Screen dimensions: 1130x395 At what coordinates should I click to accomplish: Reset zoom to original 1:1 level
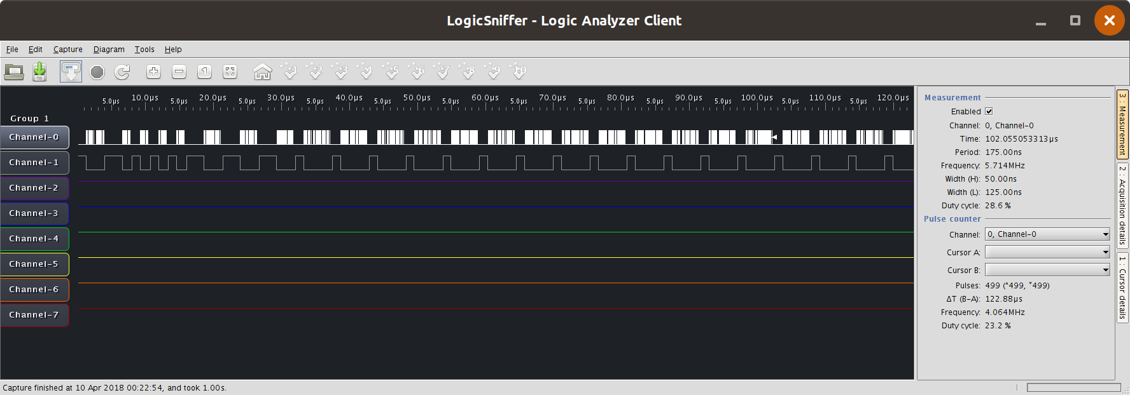click(204, 72)
